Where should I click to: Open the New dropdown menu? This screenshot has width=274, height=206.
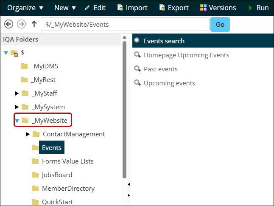[65, 8]
